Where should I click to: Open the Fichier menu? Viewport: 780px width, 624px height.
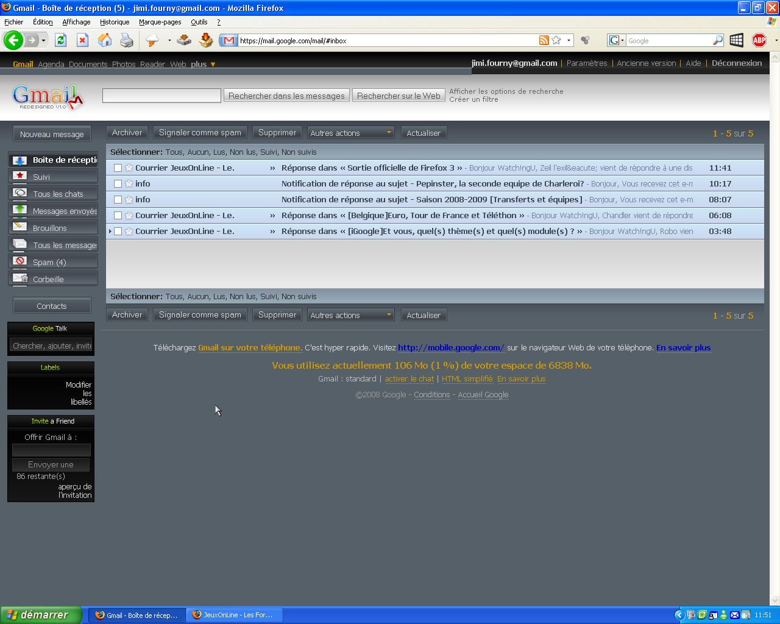(x=14, y=22)
